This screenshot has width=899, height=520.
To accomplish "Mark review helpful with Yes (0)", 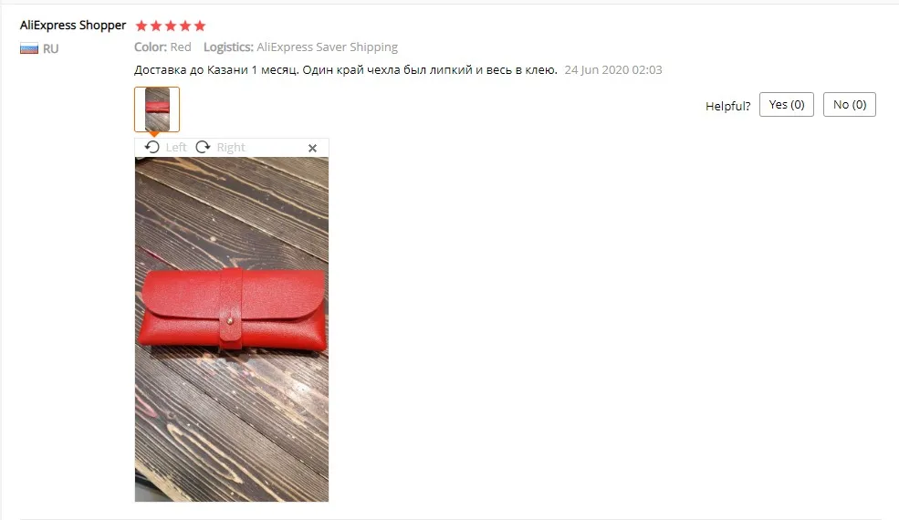I will point(787,104).
